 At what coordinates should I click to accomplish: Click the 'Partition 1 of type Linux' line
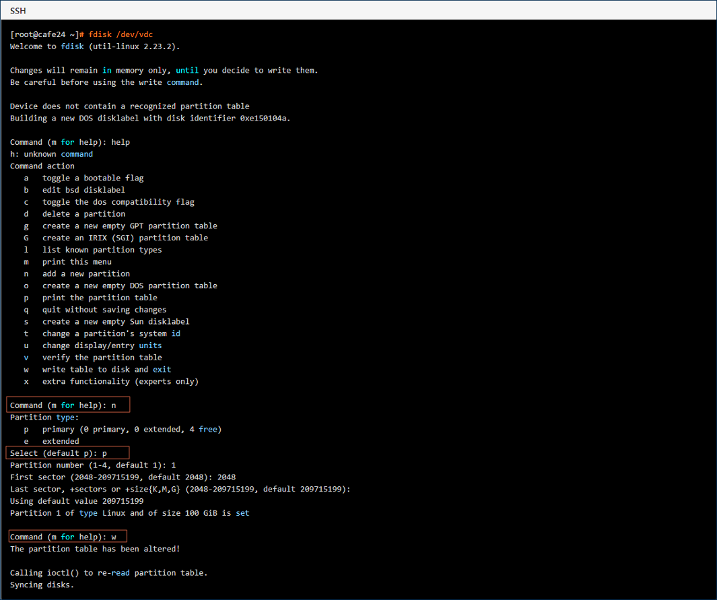pos(130,512)
